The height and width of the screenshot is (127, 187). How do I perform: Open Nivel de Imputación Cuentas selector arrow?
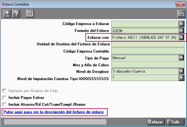(182, 78)
